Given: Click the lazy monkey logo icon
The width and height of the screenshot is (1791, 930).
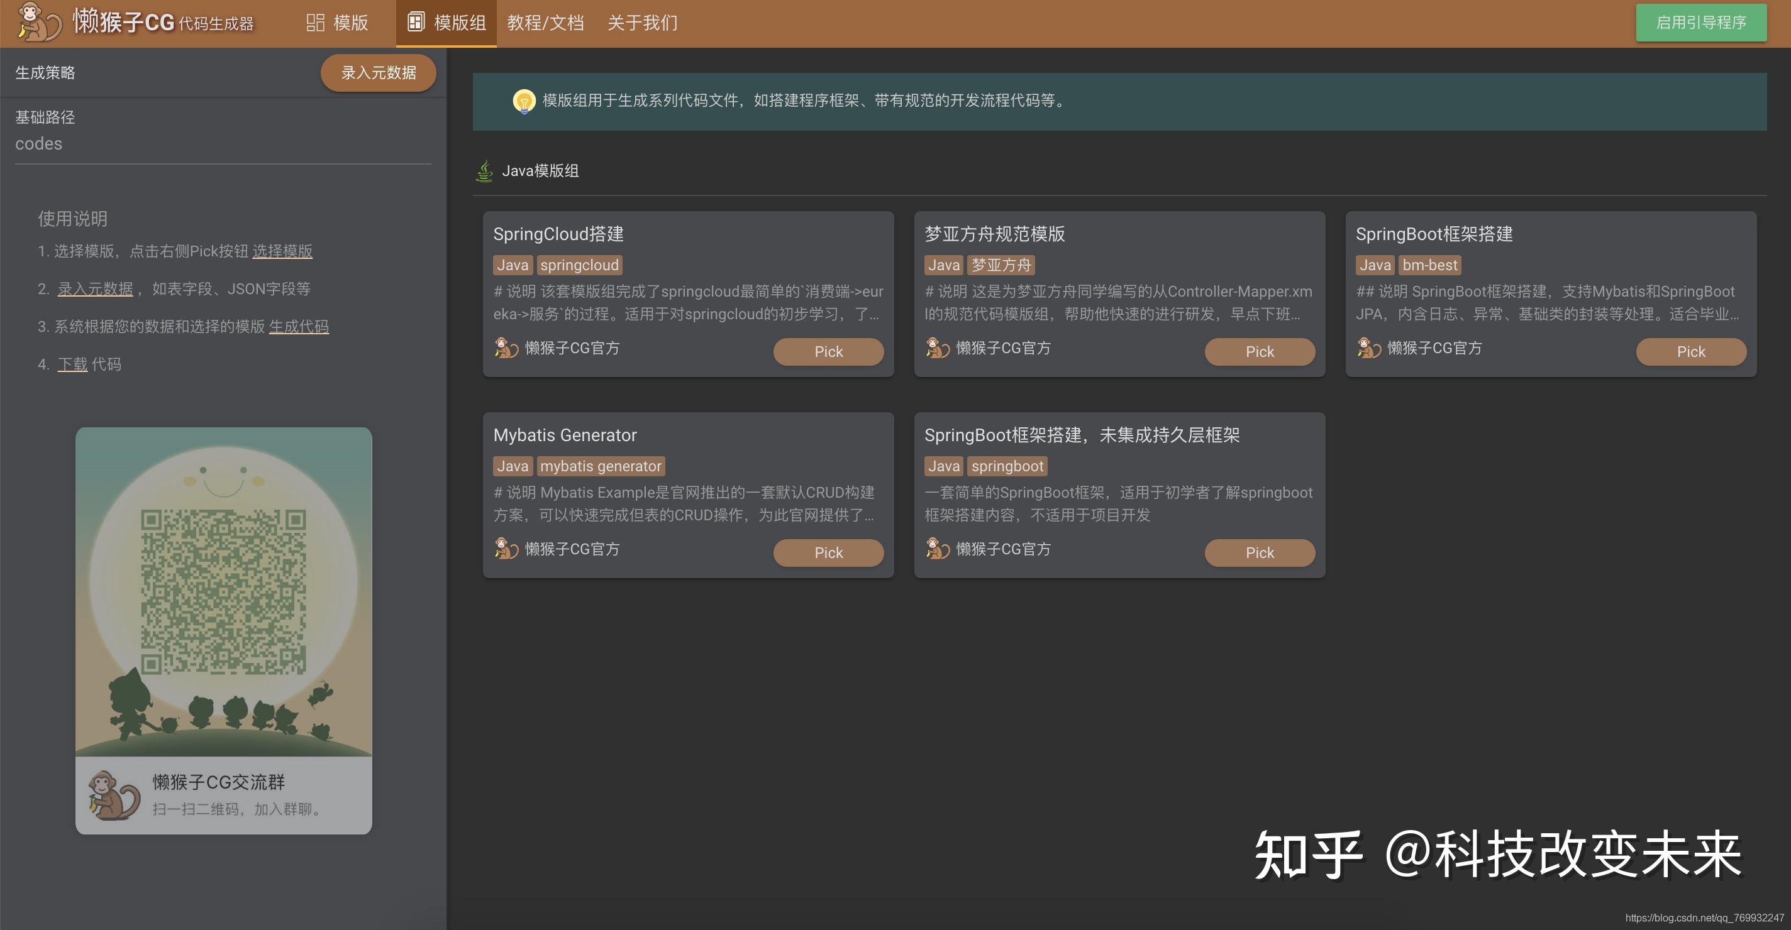Looking at the screenshot, I should click(39, 22).
